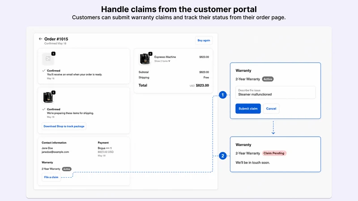Click the Buy again button

click(x=204, y=40)
